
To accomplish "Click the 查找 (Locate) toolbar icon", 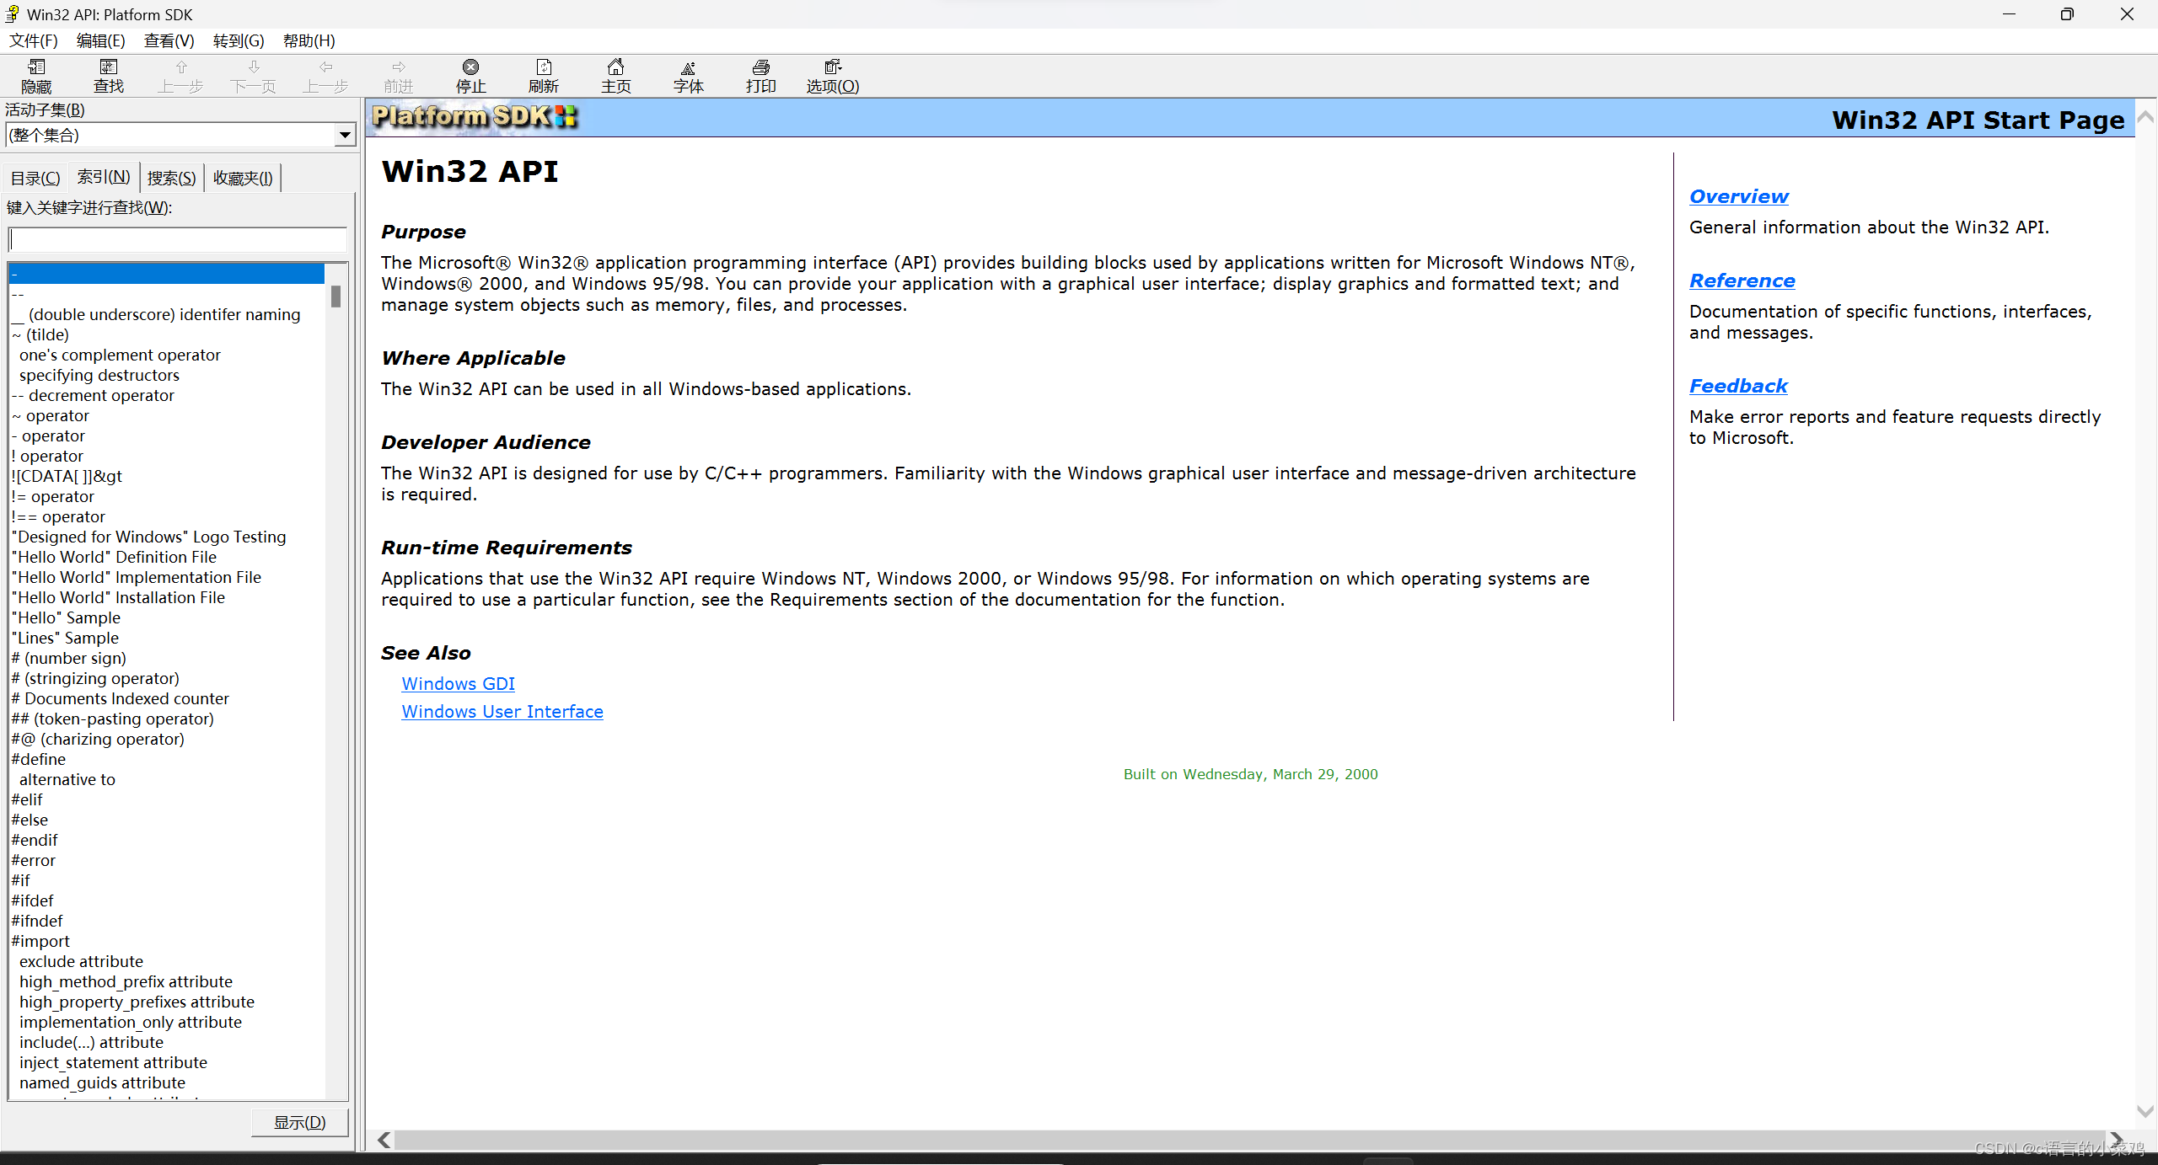I will (x=109, y=76).
